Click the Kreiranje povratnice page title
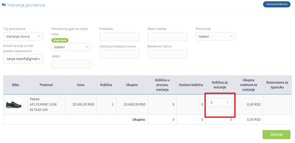Viewport: 295px width, 143px height. pyautogui.click(x=26, y=5)
